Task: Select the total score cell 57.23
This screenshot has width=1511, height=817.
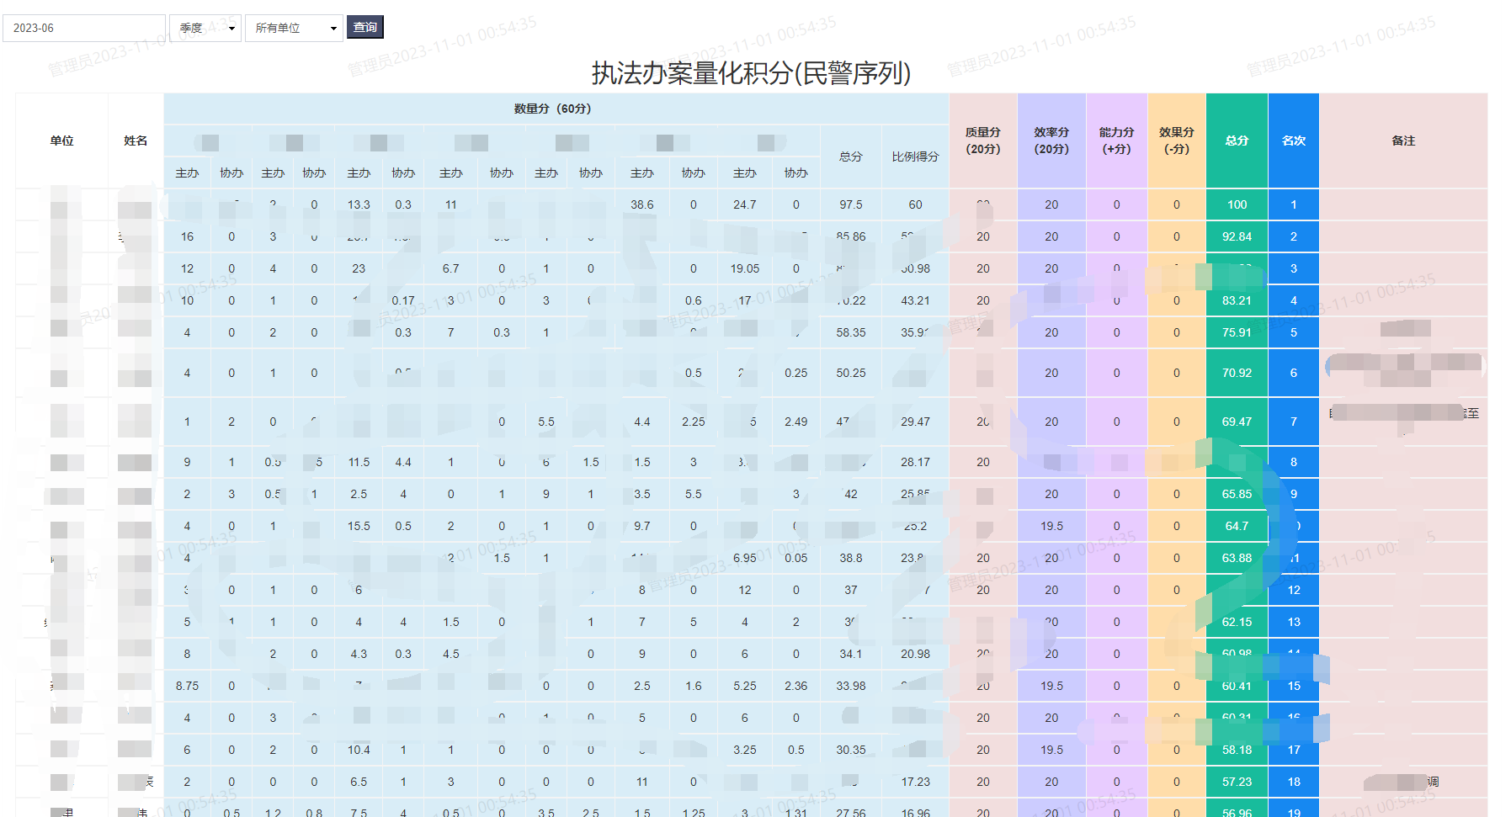Action: pyautogui.click(x=1237, y=782)
